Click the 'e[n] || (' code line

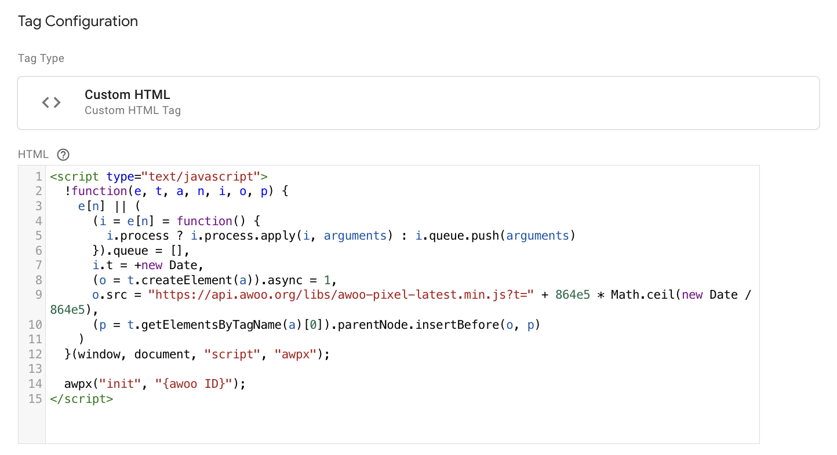click(x=109, y=206)
